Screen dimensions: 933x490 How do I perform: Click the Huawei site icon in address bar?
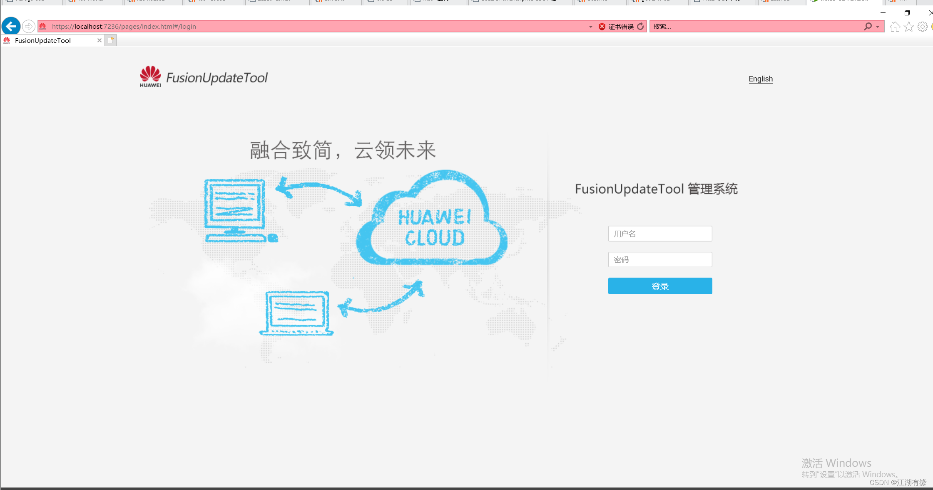click(42, 26)
